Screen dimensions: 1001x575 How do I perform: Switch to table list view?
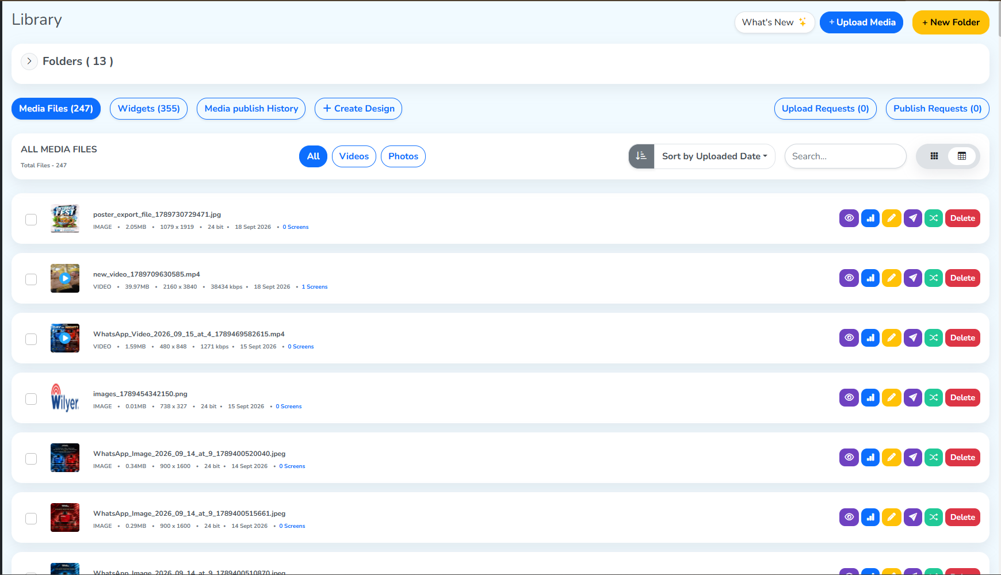click(961, 156)
